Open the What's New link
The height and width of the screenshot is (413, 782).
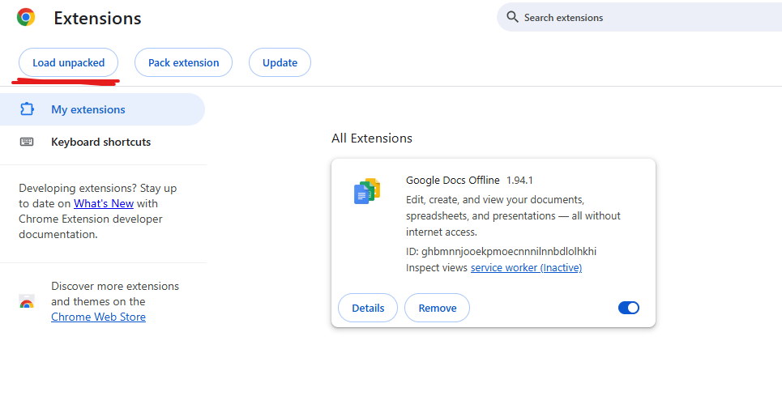(x=104, y=203)
